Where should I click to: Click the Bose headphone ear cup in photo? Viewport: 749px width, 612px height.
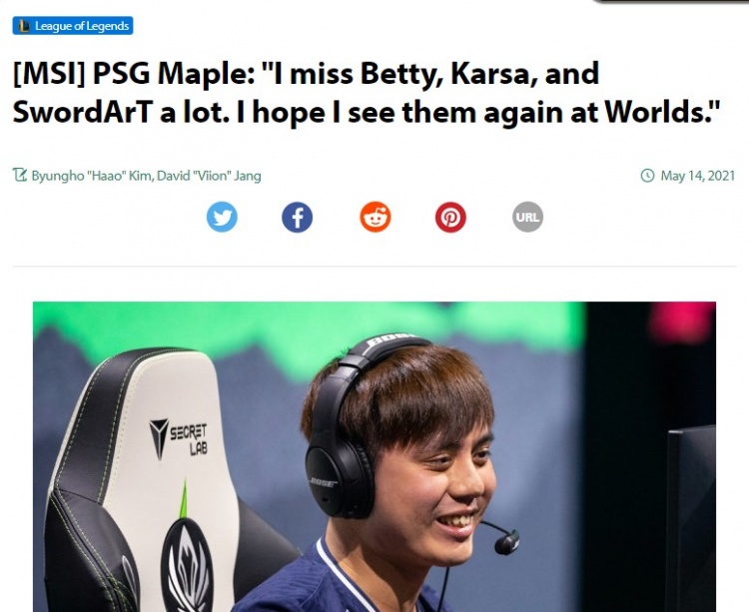[339, 479]
